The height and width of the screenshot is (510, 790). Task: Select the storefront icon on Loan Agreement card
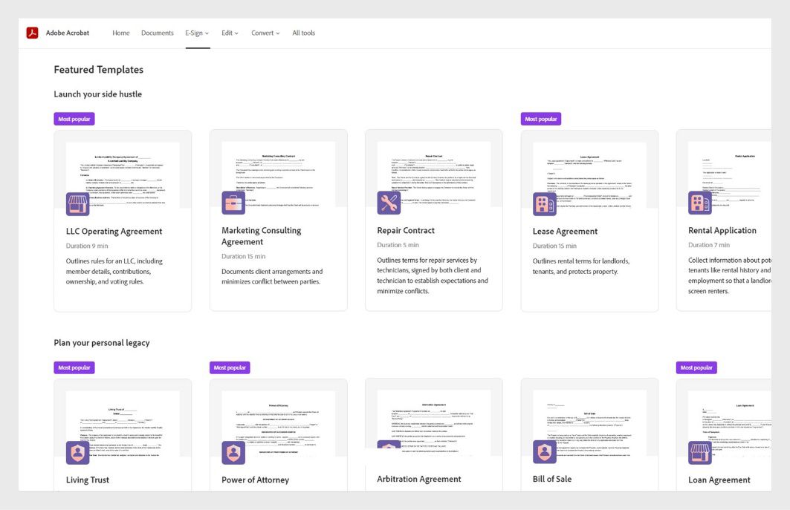[700, 451]
